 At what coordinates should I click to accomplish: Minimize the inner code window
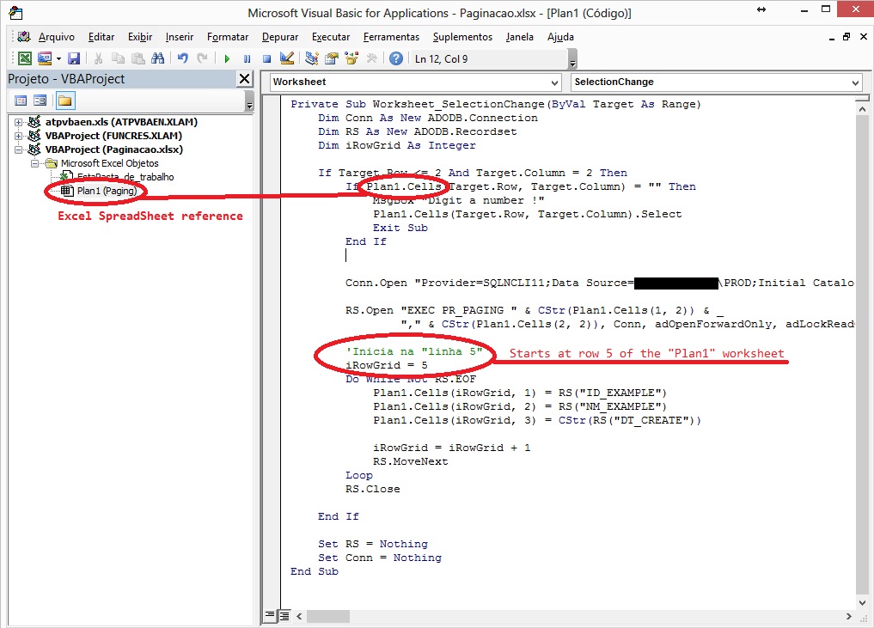click(832, 37)
